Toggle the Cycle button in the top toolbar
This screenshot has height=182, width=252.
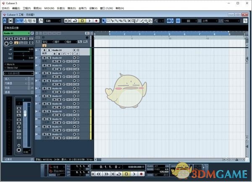pos(75,21)
